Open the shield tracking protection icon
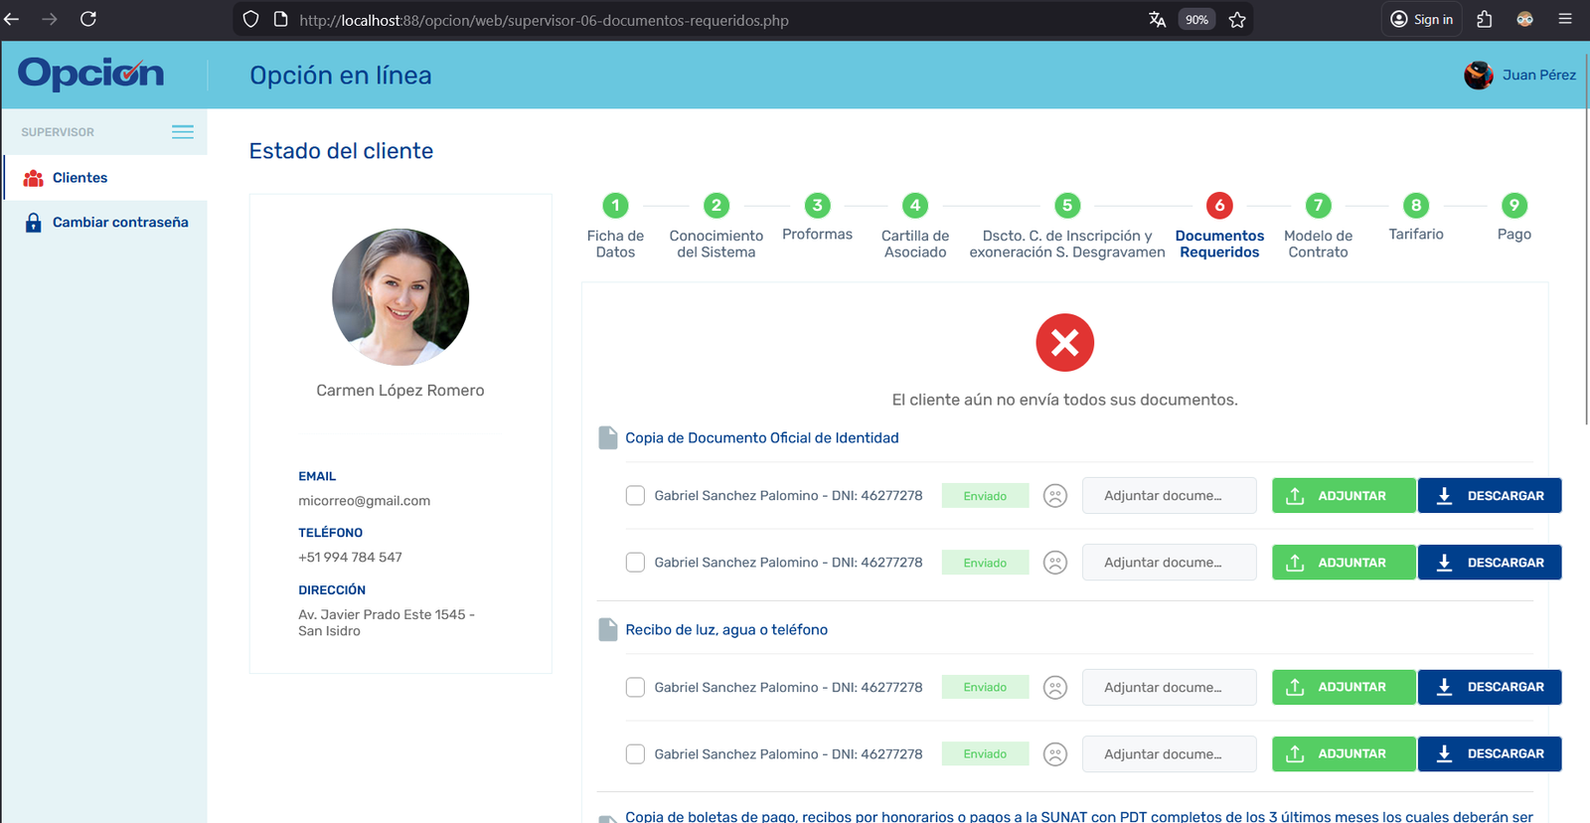Viewport: 1590px width, 823px height. pyautogui.click(x=251, y=19)
